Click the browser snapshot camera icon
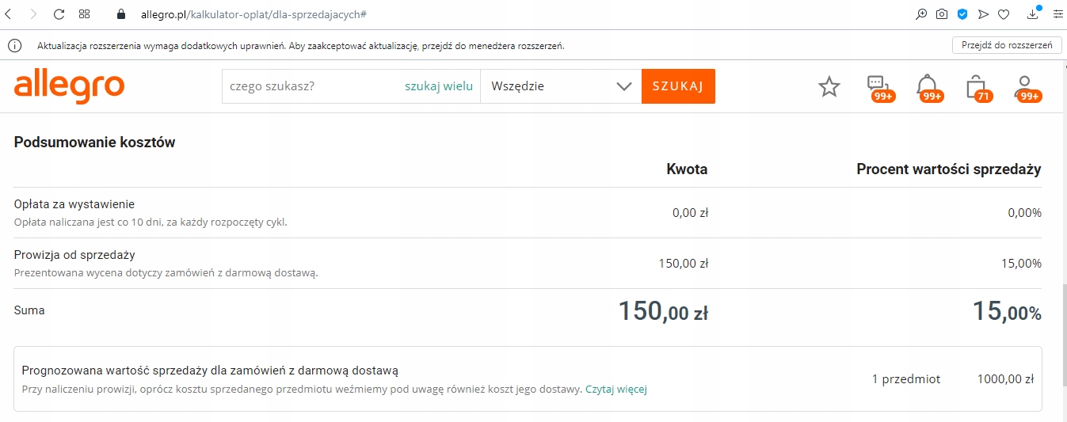 tap(942, 14)
